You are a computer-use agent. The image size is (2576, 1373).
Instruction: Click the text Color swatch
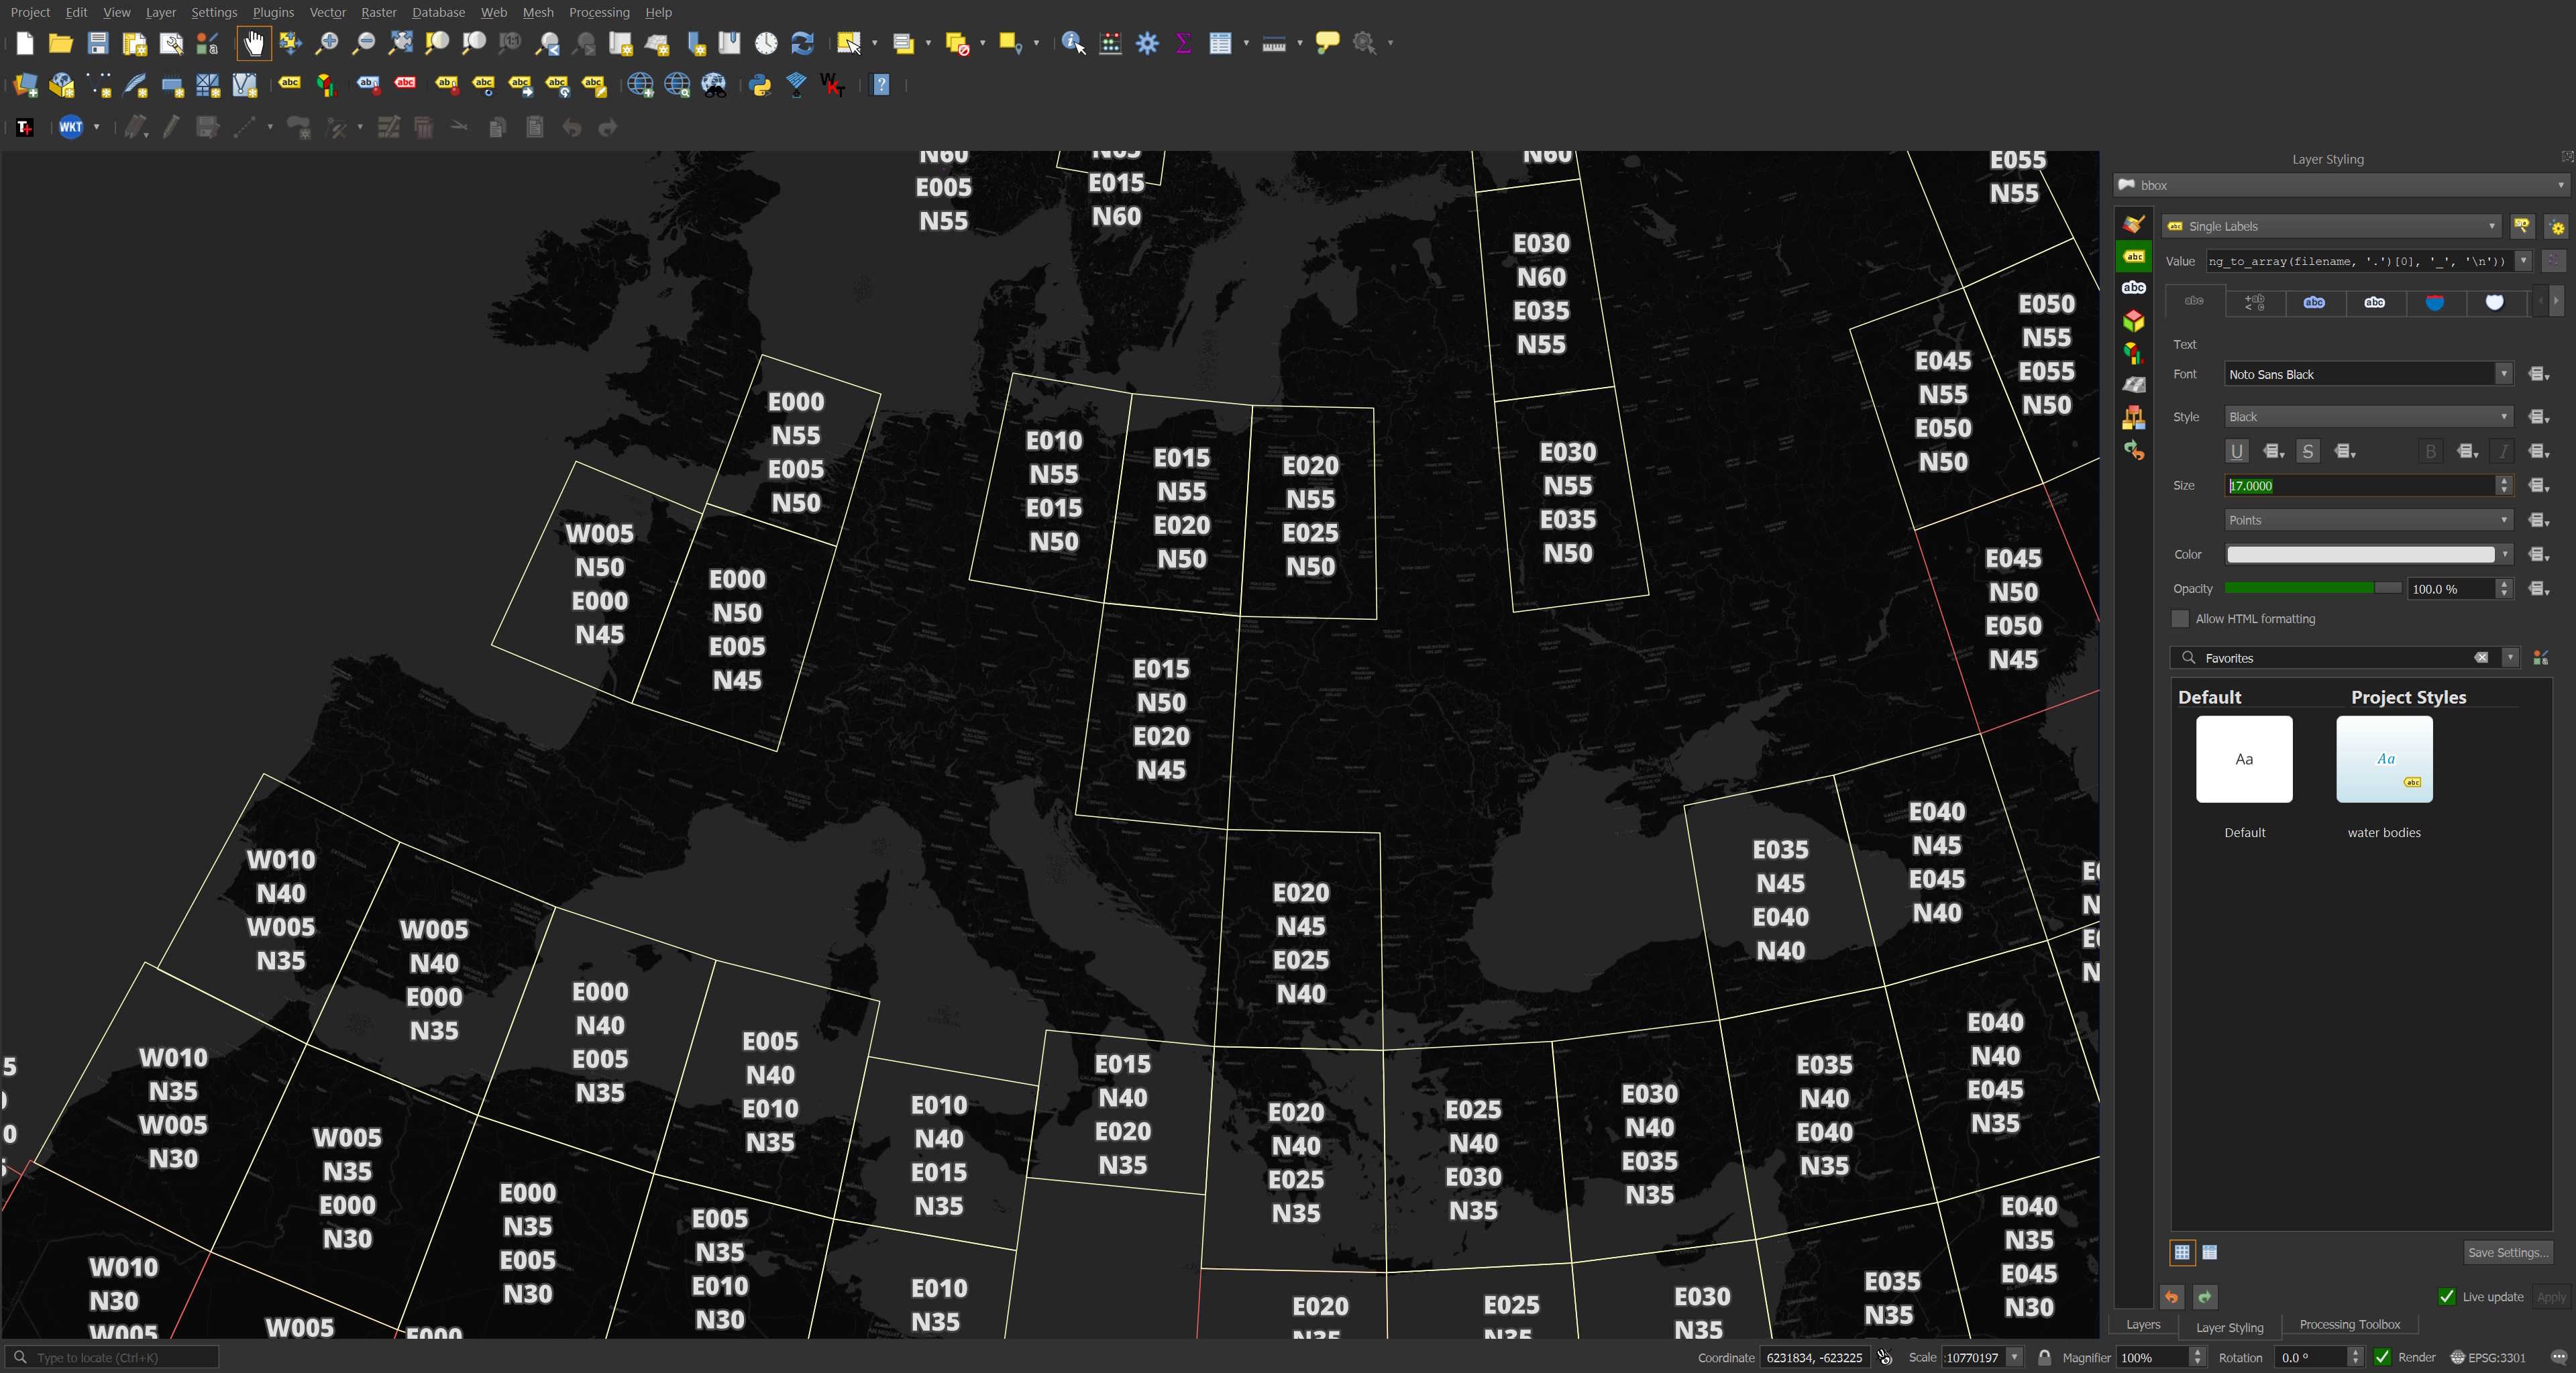tap(2360, 554)
